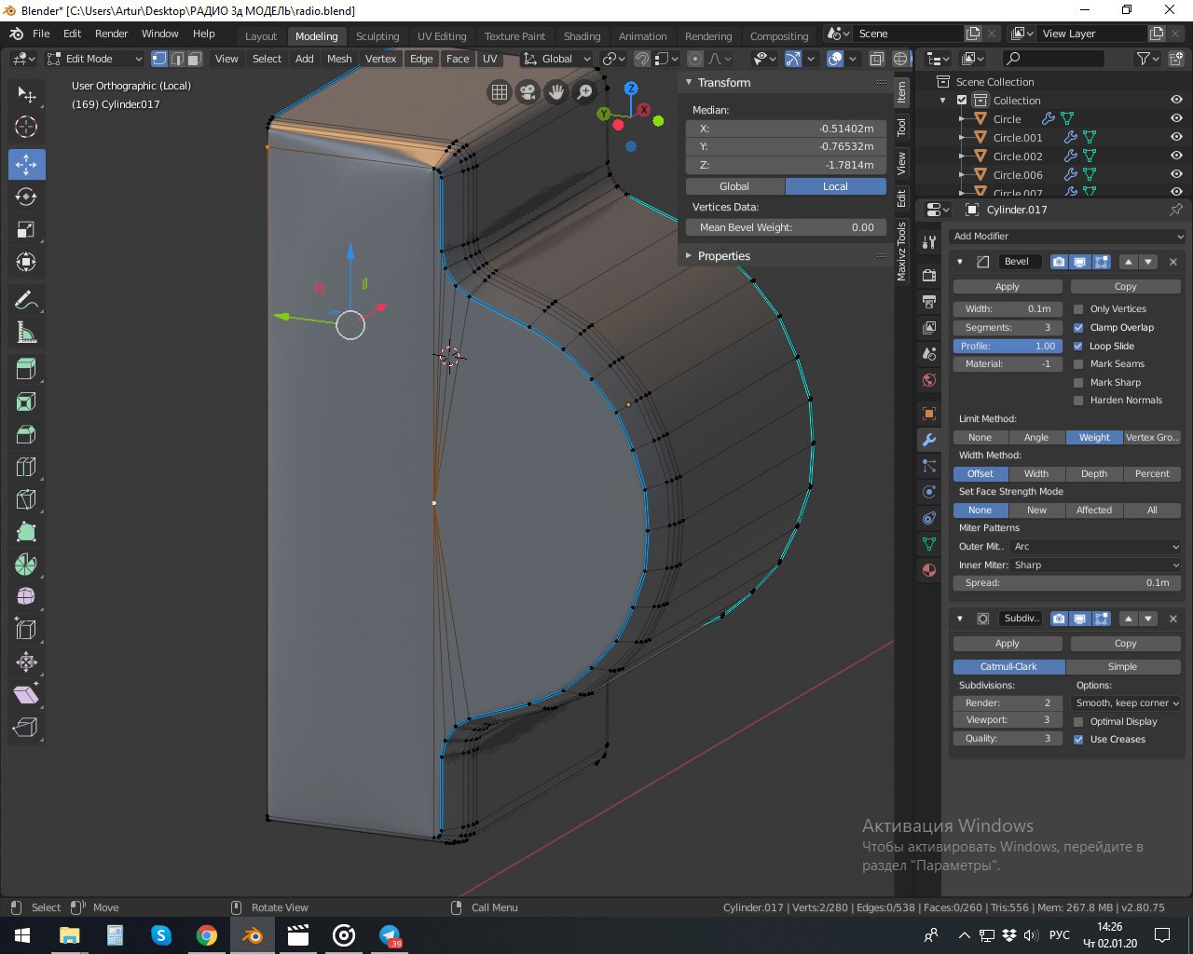Toggle perspective/orthographic grid icon
This screenshot has width=1193, height=954.
(500, 91)
